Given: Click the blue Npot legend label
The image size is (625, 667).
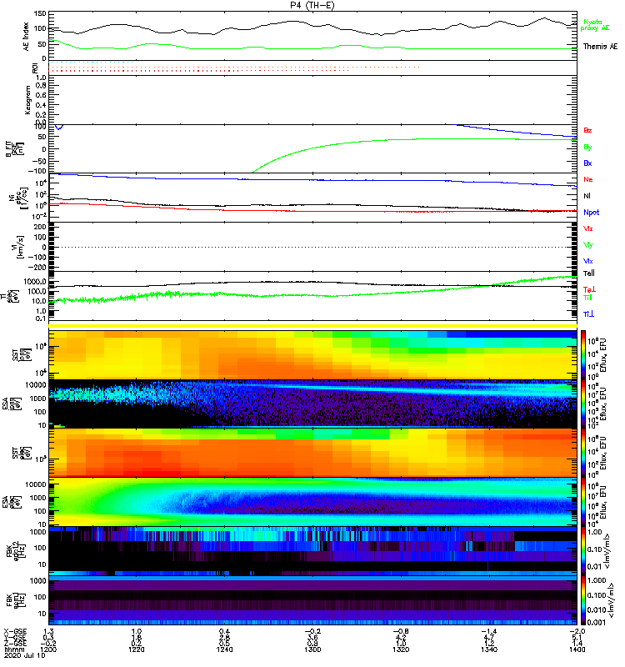Looking at the screenshot, I should (x=591, y=213).
